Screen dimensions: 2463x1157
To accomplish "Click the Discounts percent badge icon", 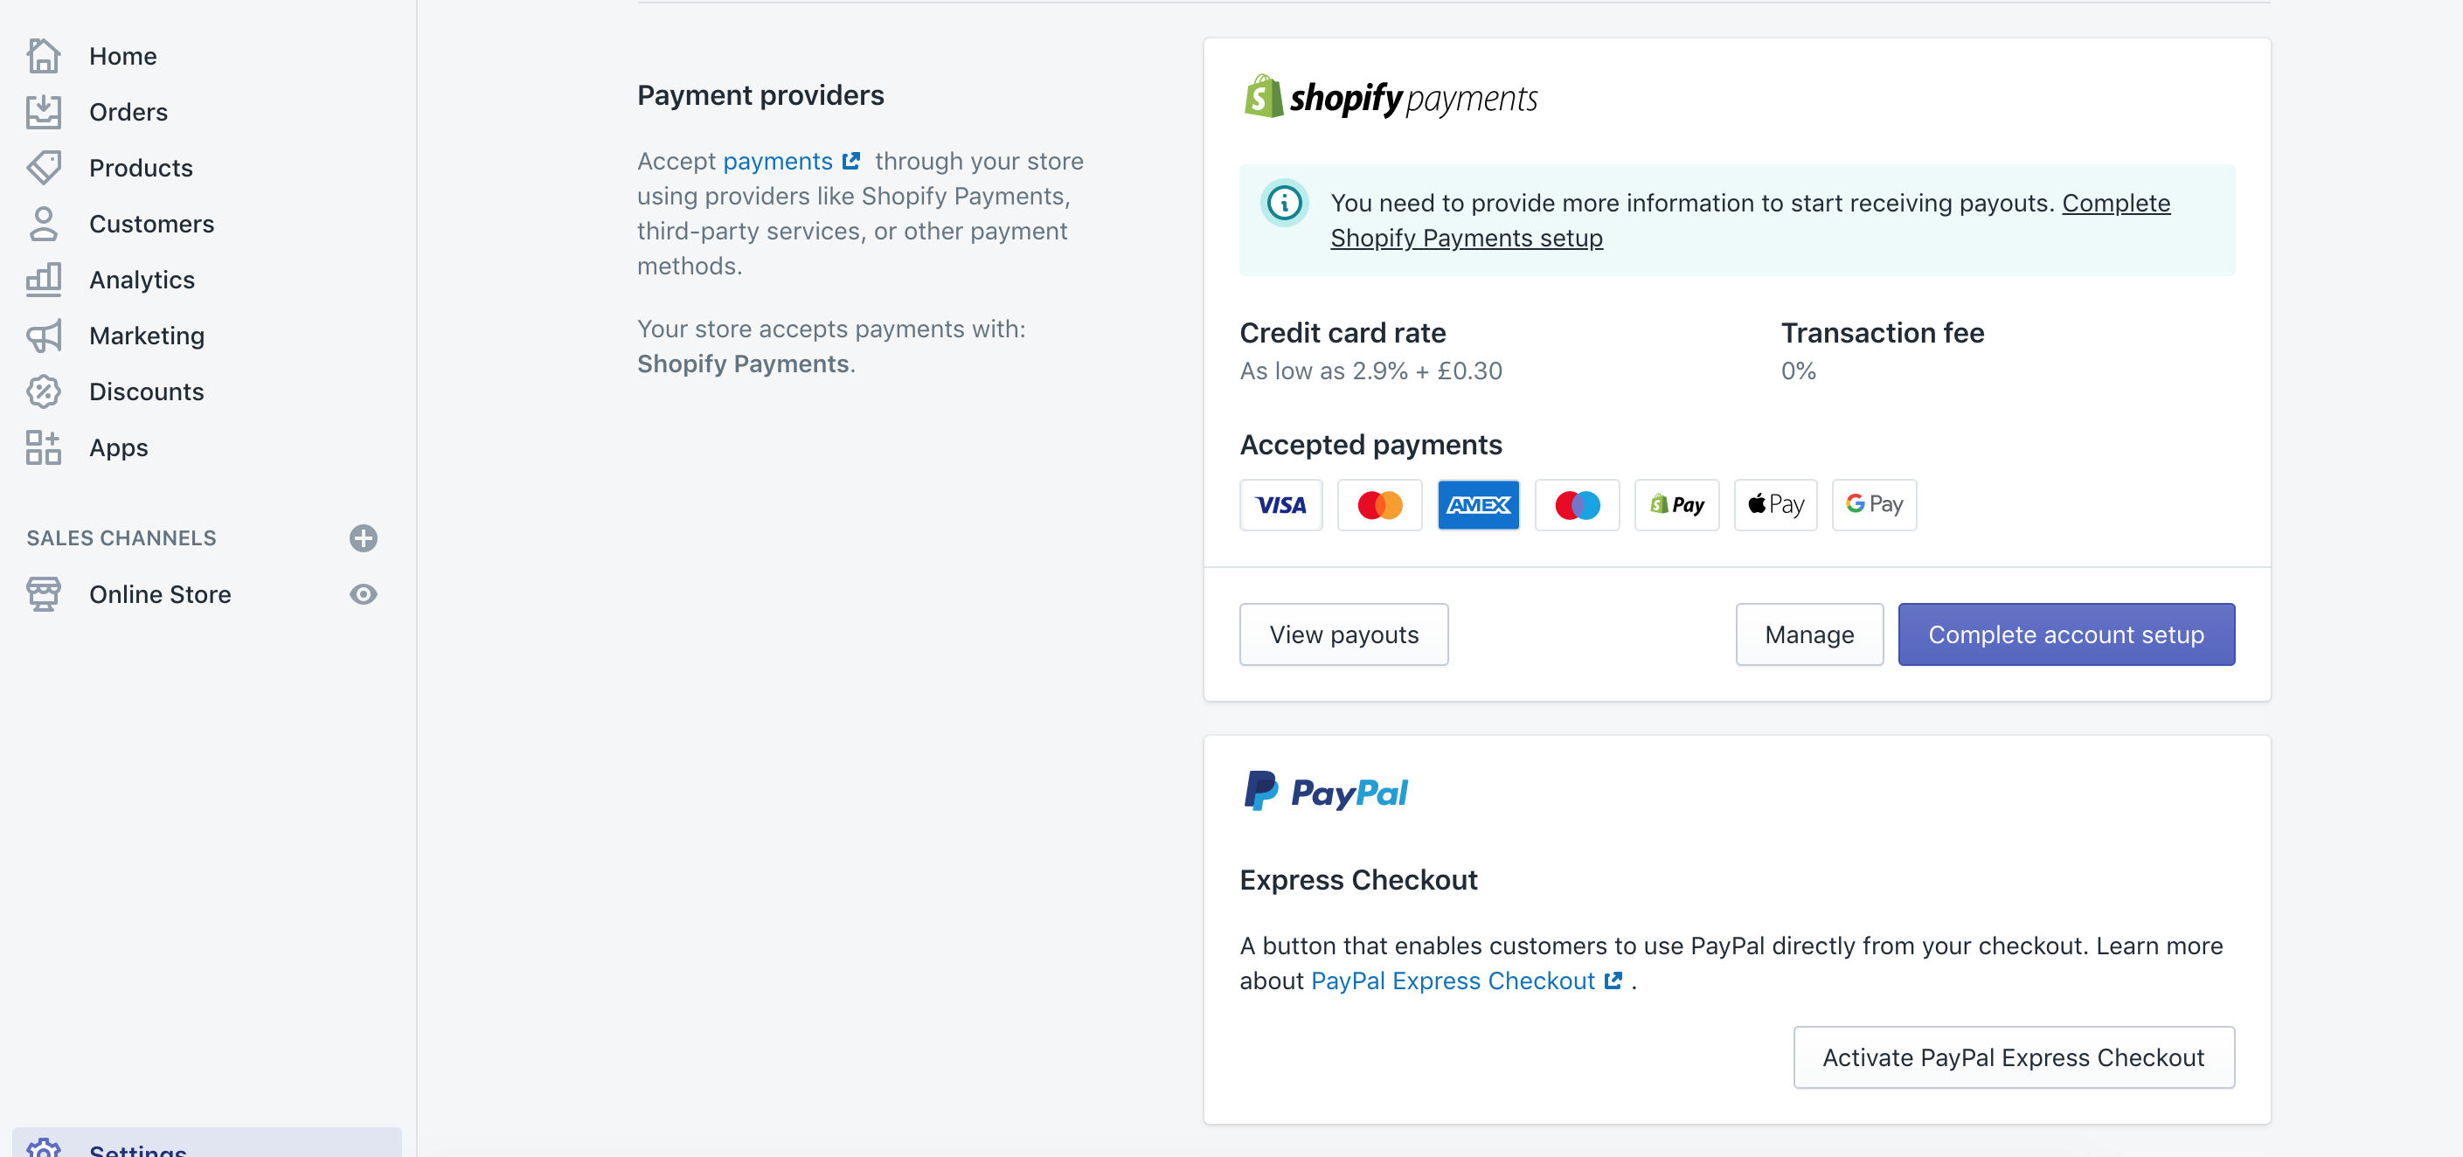I will click(x=43, y=392).
